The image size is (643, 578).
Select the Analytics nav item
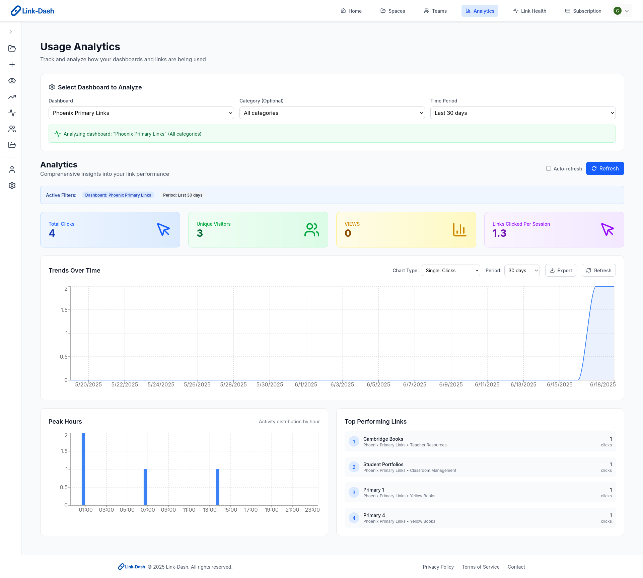click(x=480, y=11)
